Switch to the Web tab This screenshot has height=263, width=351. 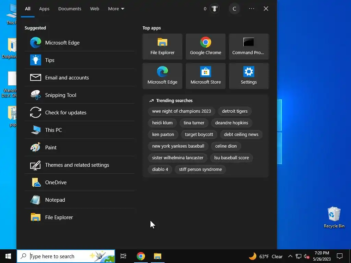point(95,9)
